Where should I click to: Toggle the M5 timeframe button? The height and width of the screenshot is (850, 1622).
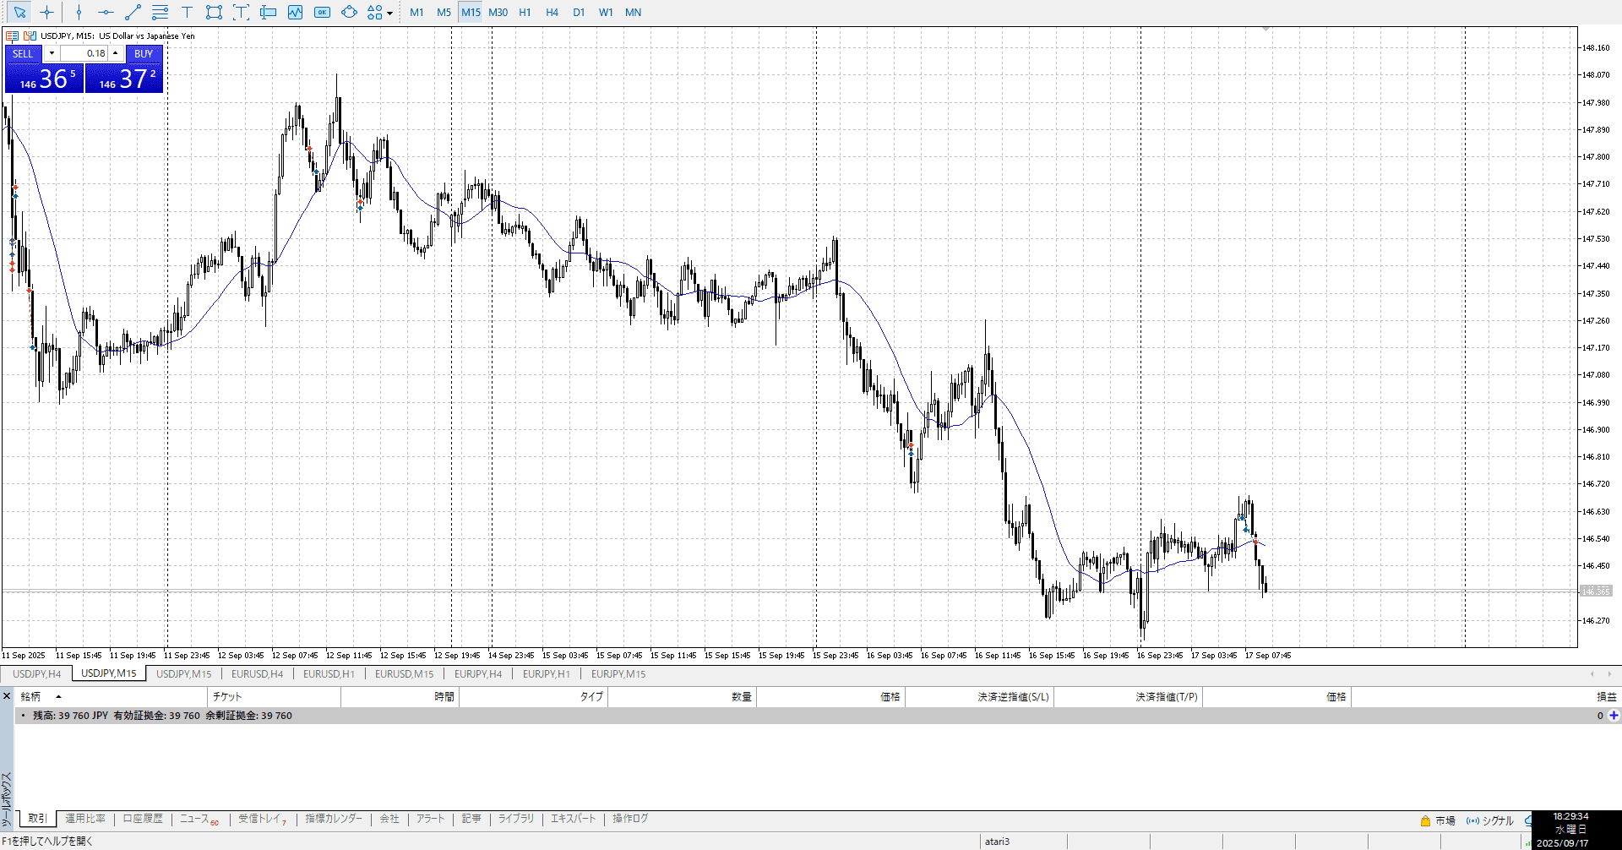click(444, 13)
